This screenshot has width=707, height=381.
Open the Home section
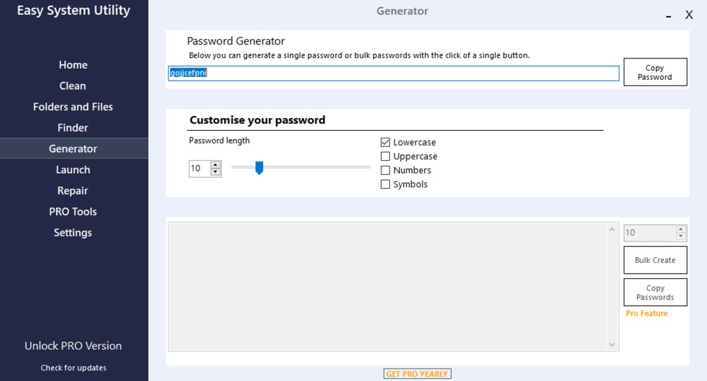73,65
